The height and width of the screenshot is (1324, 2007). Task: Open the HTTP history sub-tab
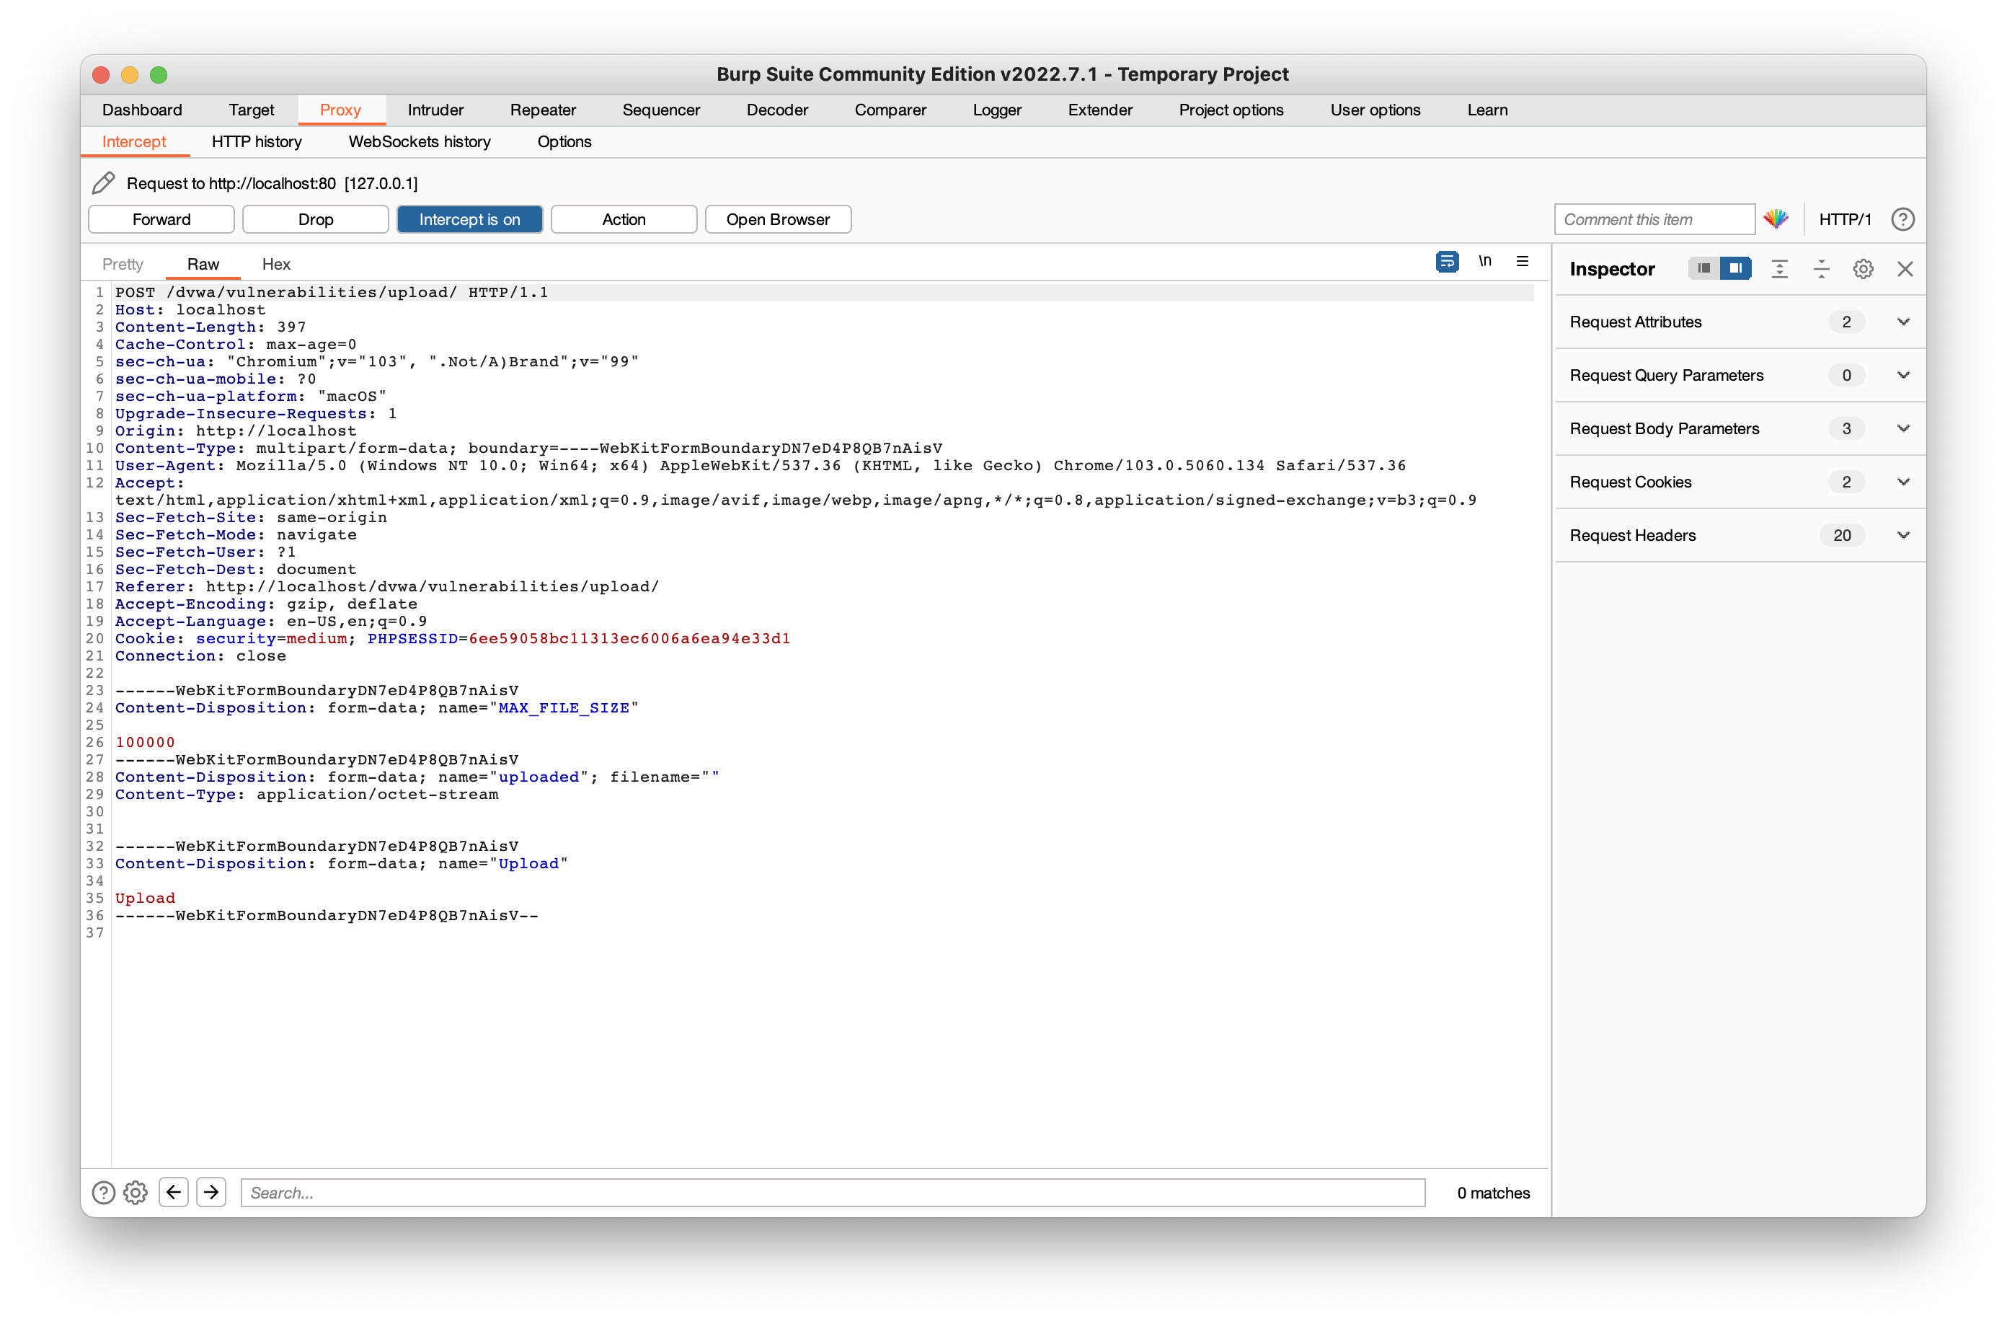[257, 142]
